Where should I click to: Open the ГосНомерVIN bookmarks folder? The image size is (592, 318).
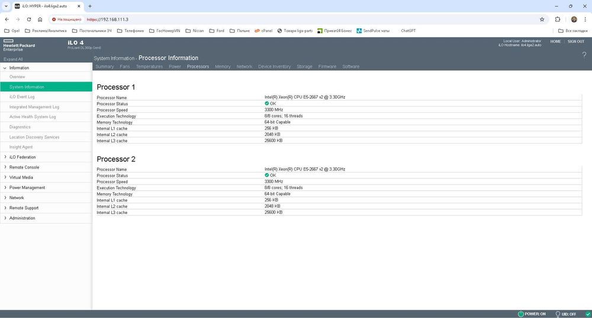tap(165, 31)
